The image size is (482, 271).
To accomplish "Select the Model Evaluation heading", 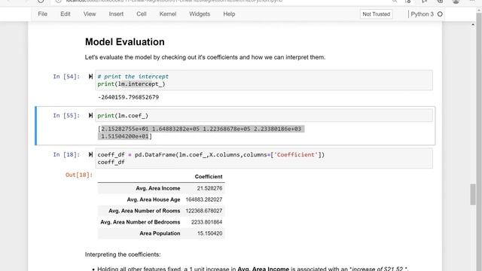I will [124, 42].
